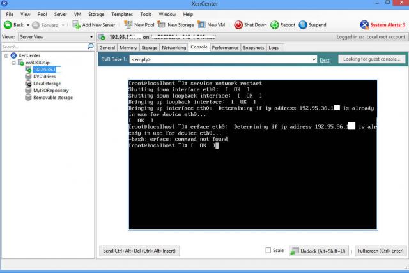Image resolution: width=409 pixels, height=273 pixels.
Task: Select the Console tab
Action: click(x=199, y=47)
